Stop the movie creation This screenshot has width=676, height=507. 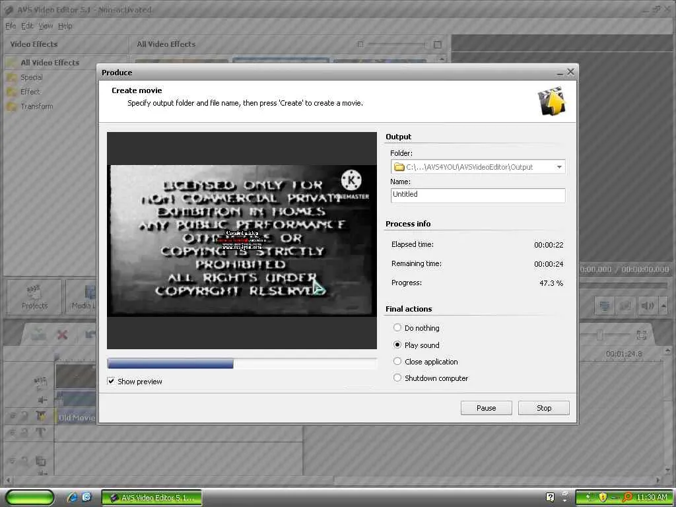pos(544,408)
